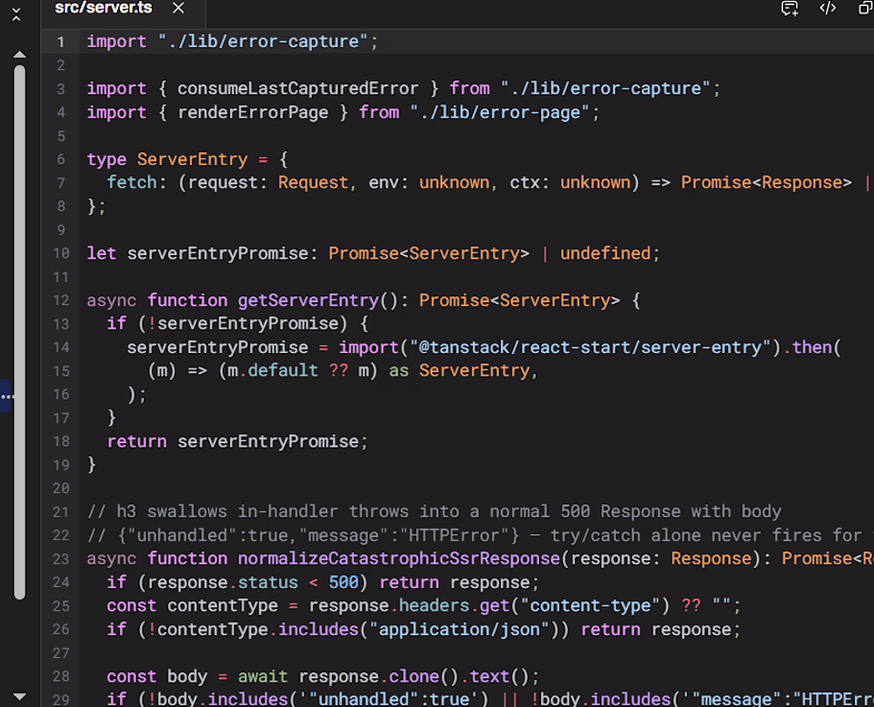Click the vertical scrollbar thumb
The width and height of the screenshot is (874, 707).
pos(19,333)
